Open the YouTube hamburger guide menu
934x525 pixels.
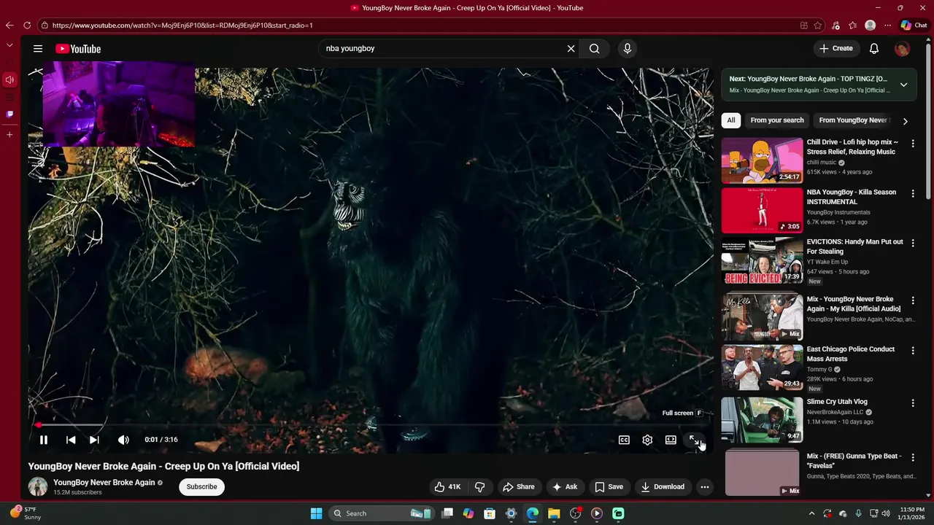38,49
